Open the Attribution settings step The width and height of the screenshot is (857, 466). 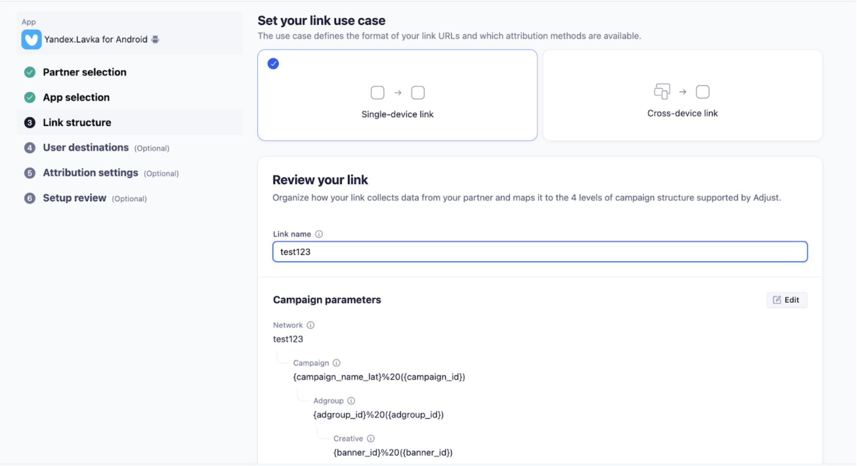pyautogui.click(x=90, y=173)
